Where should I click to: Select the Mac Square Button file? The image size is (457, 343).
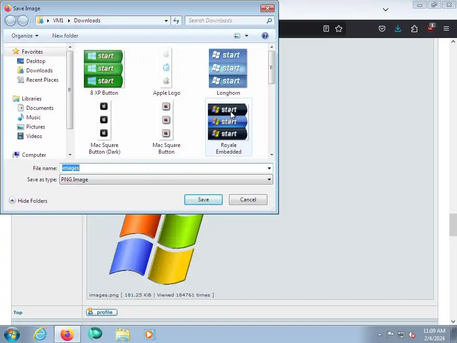click(x=166, y=127)
